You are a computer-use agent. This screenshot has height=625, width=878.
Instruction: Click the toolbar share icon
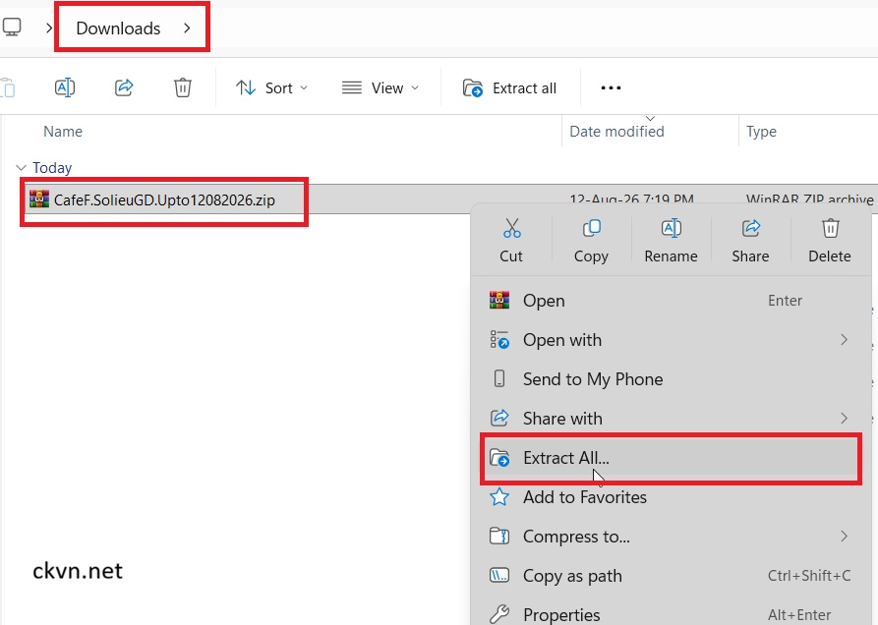coord(124,87)
